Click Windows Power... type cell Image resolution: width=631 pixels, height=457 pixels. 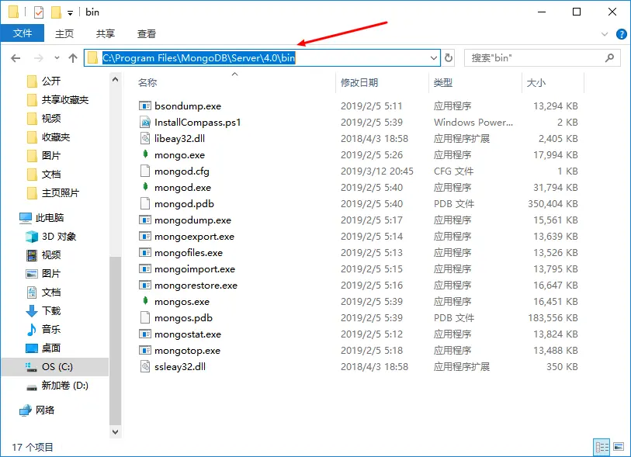473,123
